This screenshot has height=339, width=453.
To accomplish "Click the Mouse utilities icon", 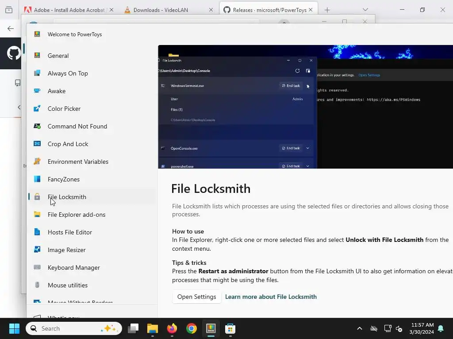I will point(37,285).
